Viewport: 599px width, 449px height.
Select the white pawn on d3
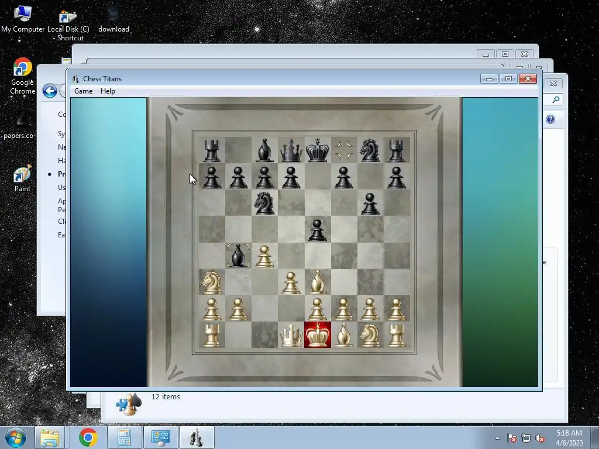click(x=291, y=283)
